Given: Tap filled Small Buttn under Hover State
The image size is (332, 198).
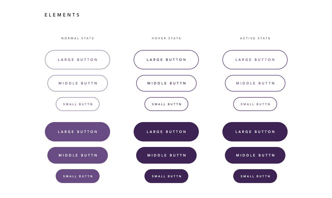Looking at the screenshot, I should pyautogui.click(x=166, y=176).
